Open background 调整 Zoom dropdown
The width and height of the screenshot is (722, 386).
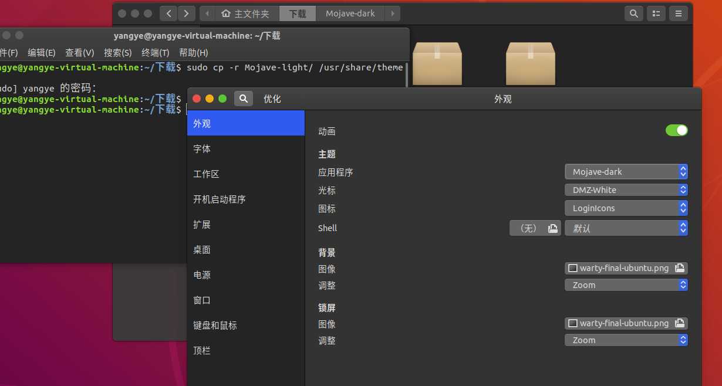tap(626, 285)
